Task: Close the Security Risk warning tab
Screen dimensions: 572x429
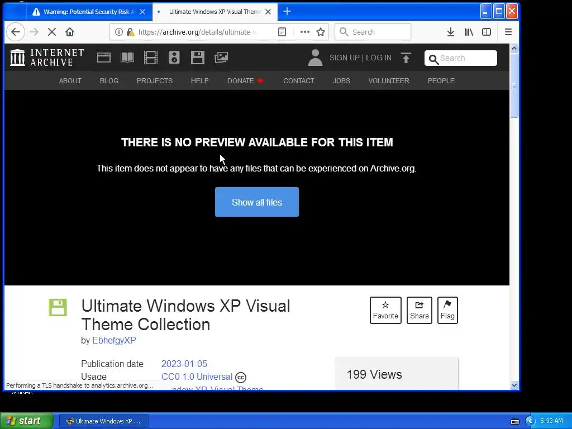Action: click(142, 12)
